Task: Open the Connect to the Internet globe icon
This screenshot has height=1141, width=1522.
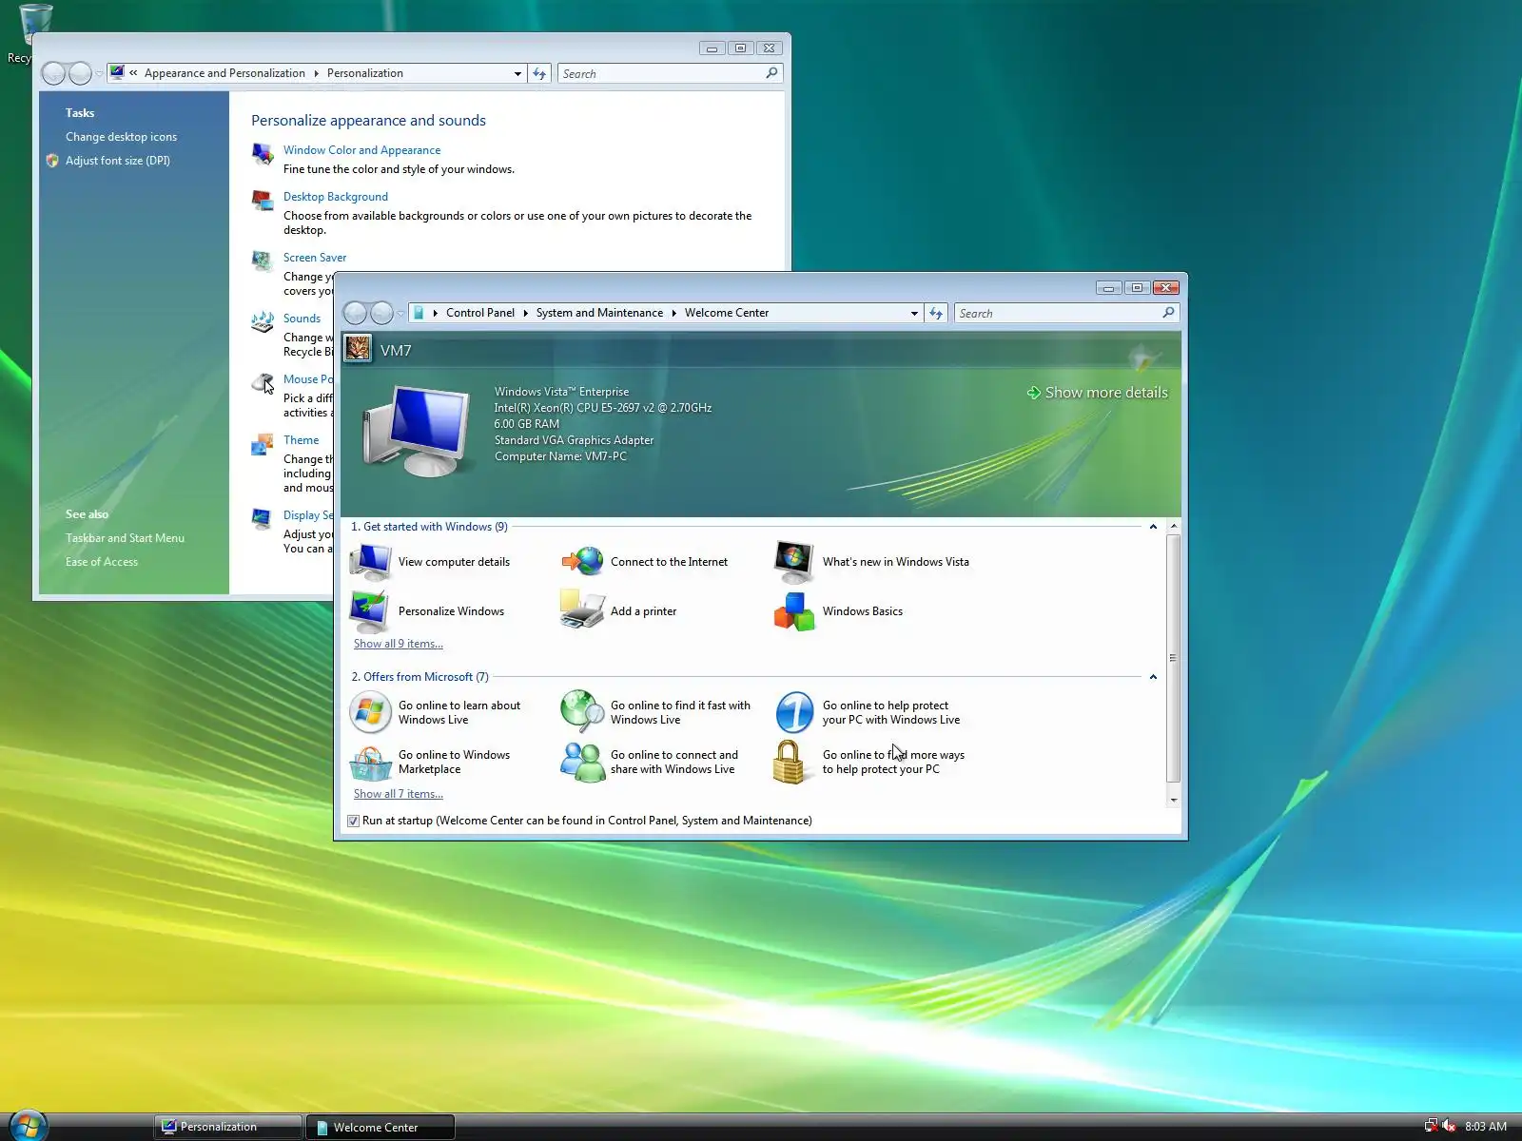Action: click(x=582, y=561)
